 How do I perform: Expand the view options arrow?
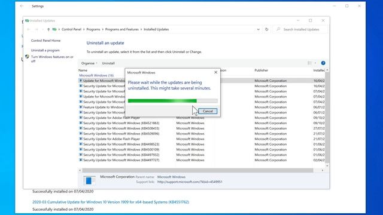[x=315, y=63]
